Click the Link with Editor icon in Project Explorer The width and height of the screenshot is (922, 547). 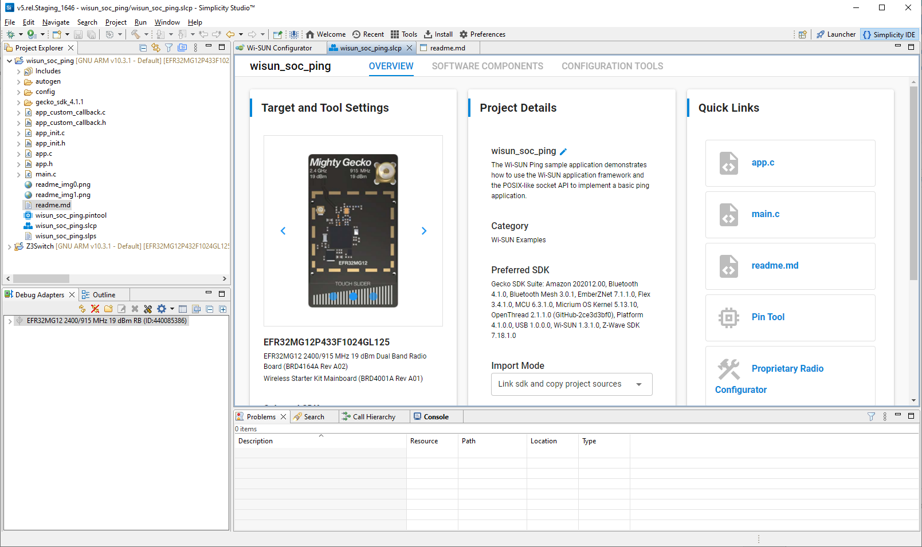(155, 48)
